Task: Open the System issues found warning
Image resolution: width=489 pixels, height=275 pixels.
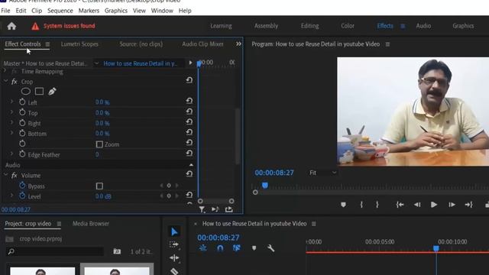Action: (x=63, y=26)
